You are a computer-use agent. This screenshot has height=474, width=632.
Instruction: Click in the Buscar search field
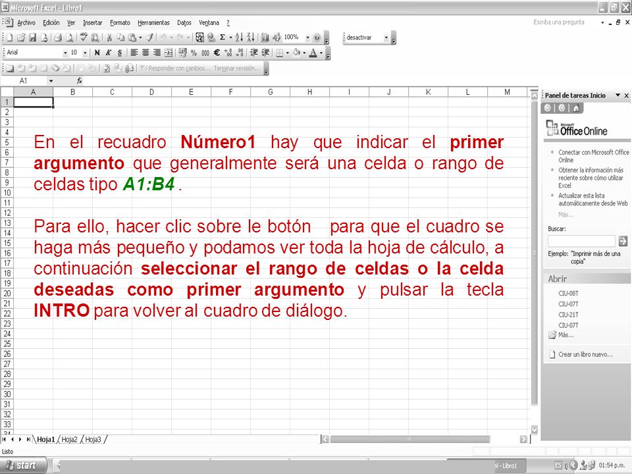(x=581, y=241)
